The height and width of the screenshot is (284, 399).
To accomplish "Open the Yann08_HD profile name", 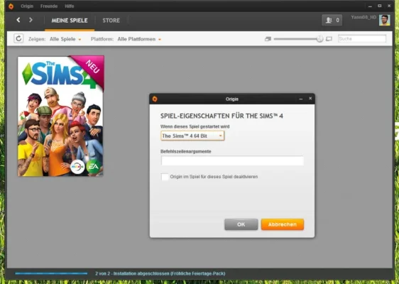I will pyautogui.click(x=364, y=17).
